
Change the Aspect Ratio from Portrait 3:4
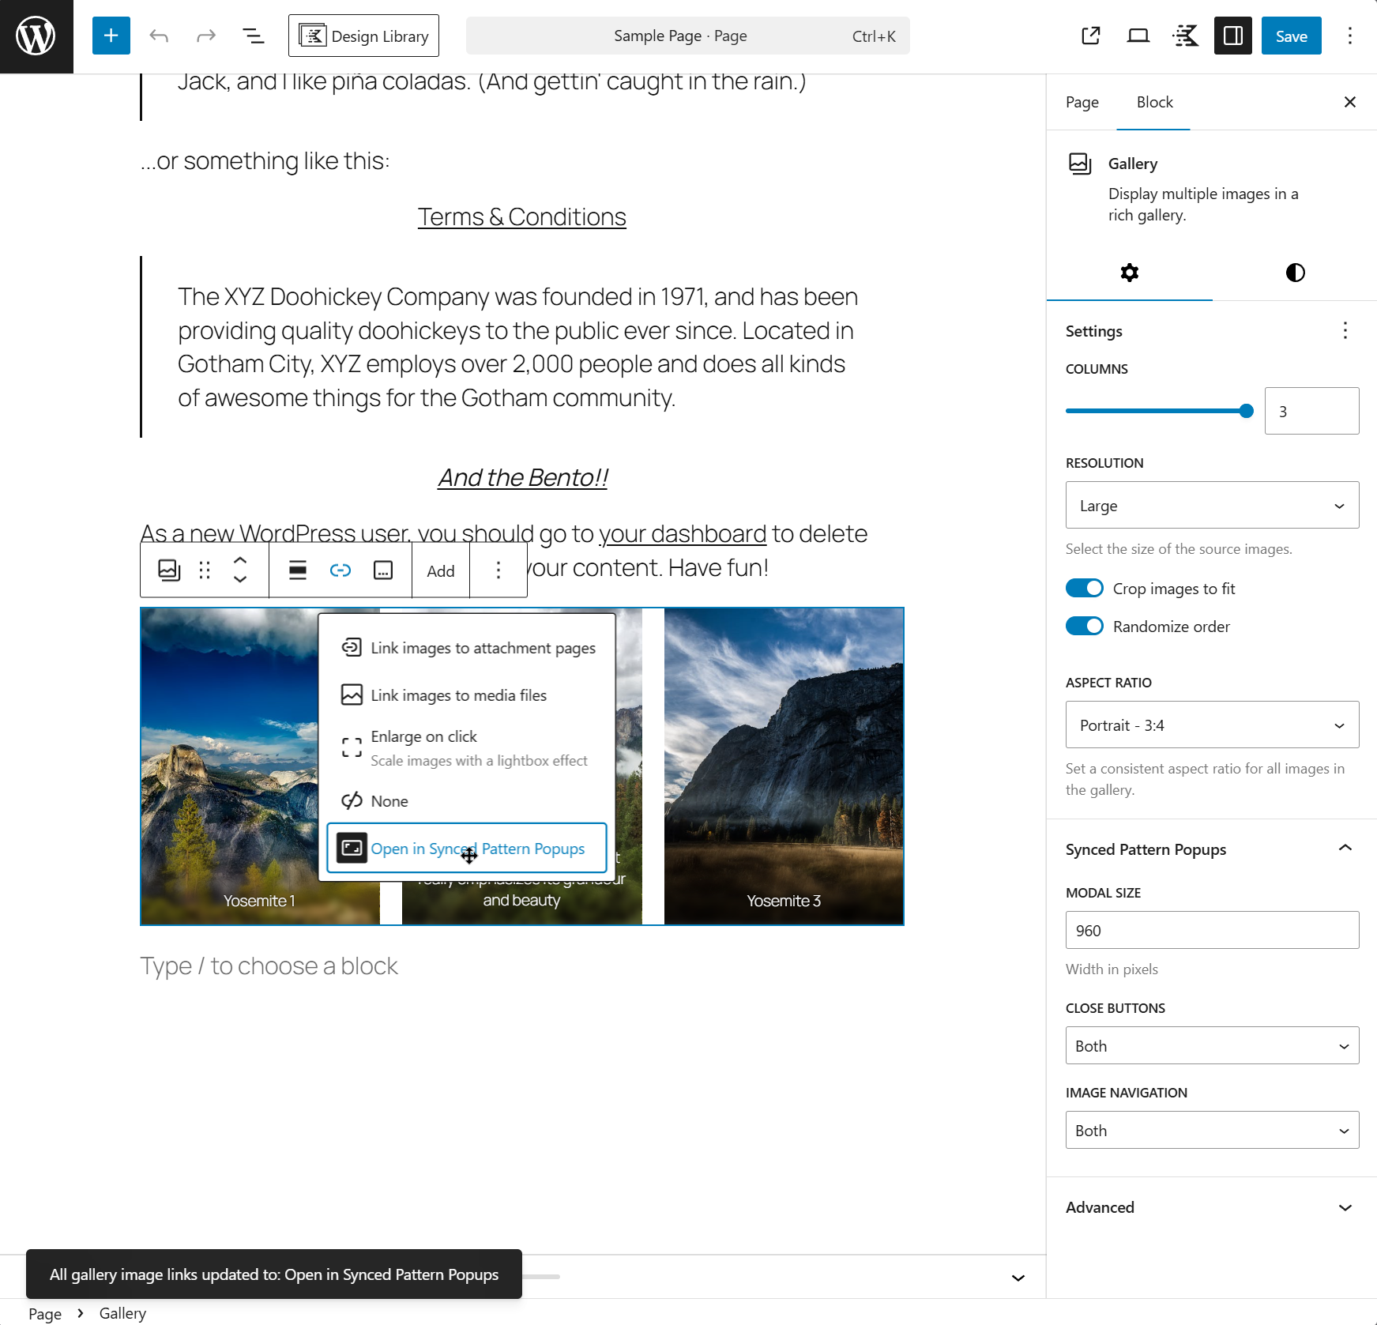(x=1211, y=725)
